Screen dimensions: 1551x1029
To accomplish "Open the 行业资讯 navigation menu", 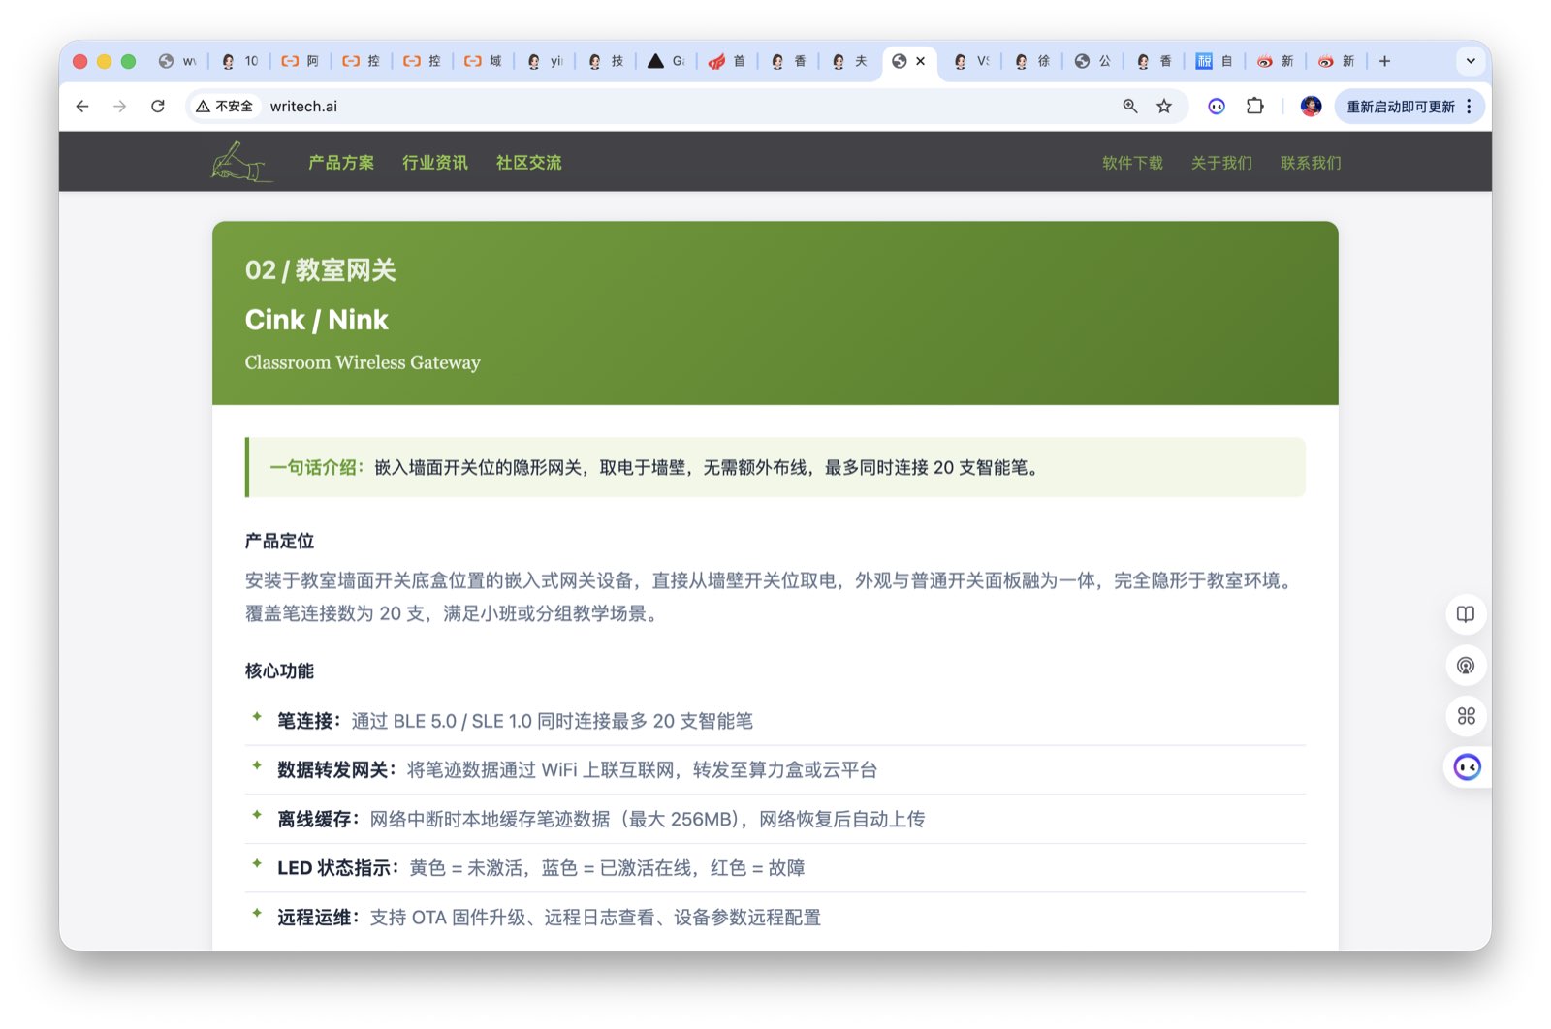I will pyautogui.click(x=435, y=163).
